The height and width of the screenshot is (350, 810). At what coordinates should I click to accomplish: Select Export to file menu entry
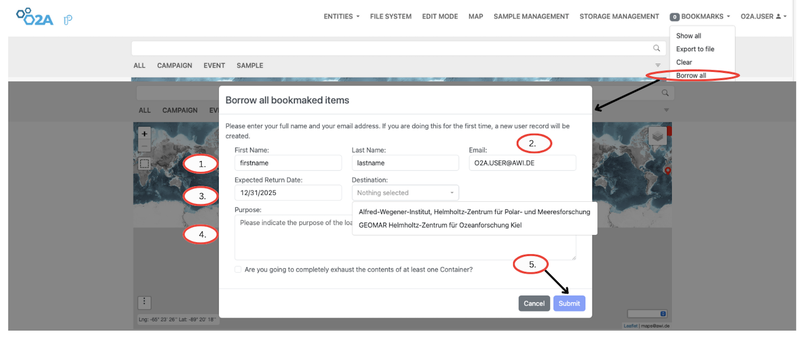(x=695, y=49)
